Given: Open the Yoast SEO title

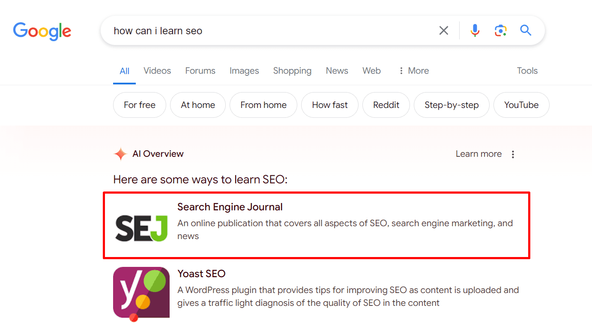Looking at the screenshot, I should 201,274.
